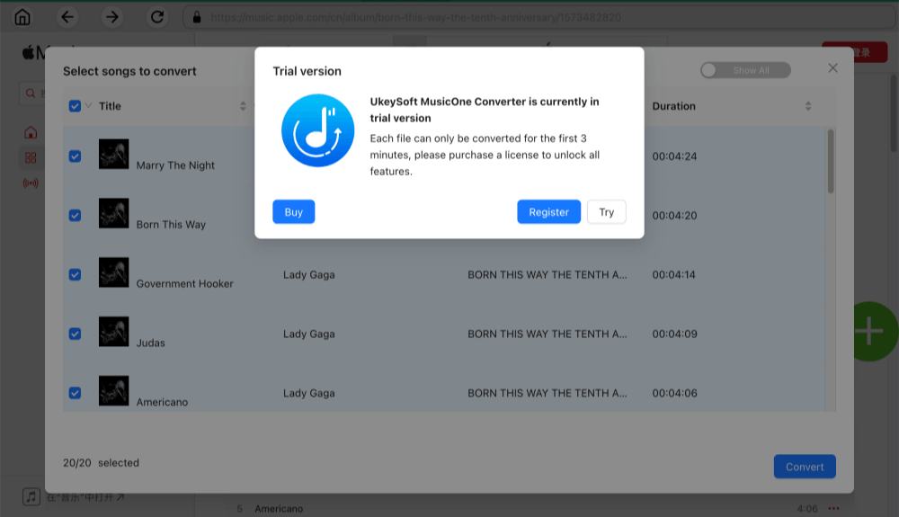Close the Select songs dialog
899x517 pixels.
[x=832, y=68]
